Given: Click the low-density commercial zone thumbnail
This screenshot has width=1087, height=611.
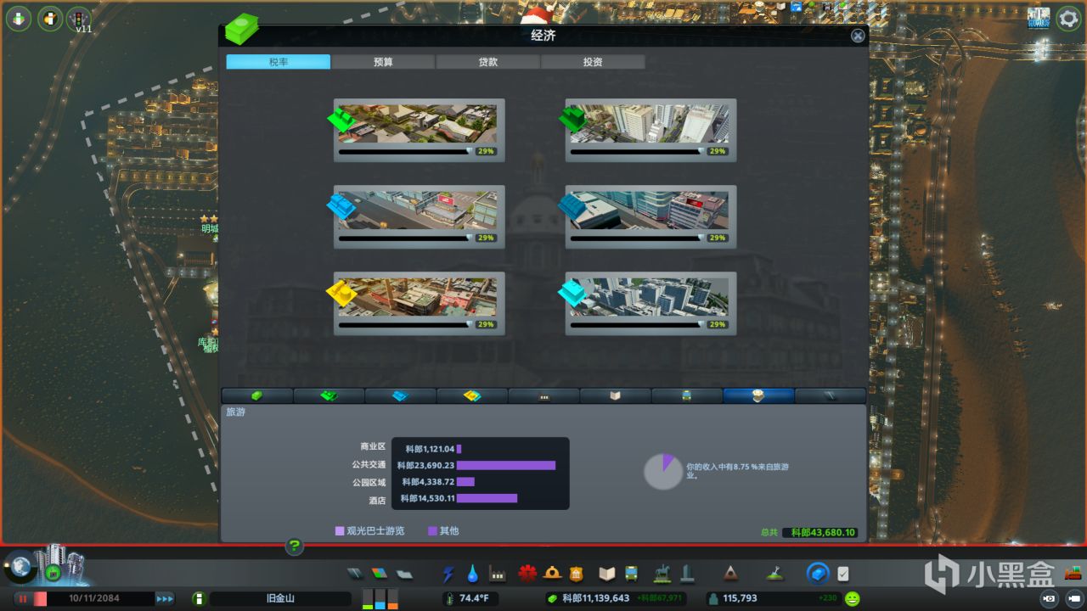Looking at the screenshot, I should click(x=418, y=210).
